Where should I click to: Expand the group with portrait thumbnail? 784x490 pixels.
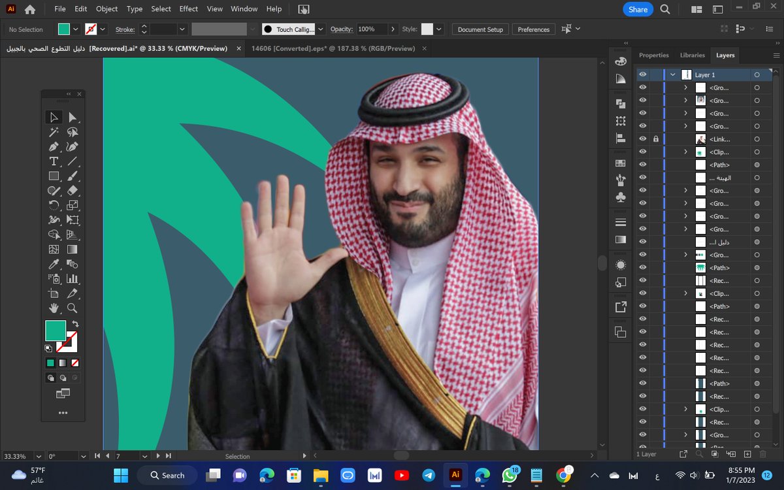point(685,101)
